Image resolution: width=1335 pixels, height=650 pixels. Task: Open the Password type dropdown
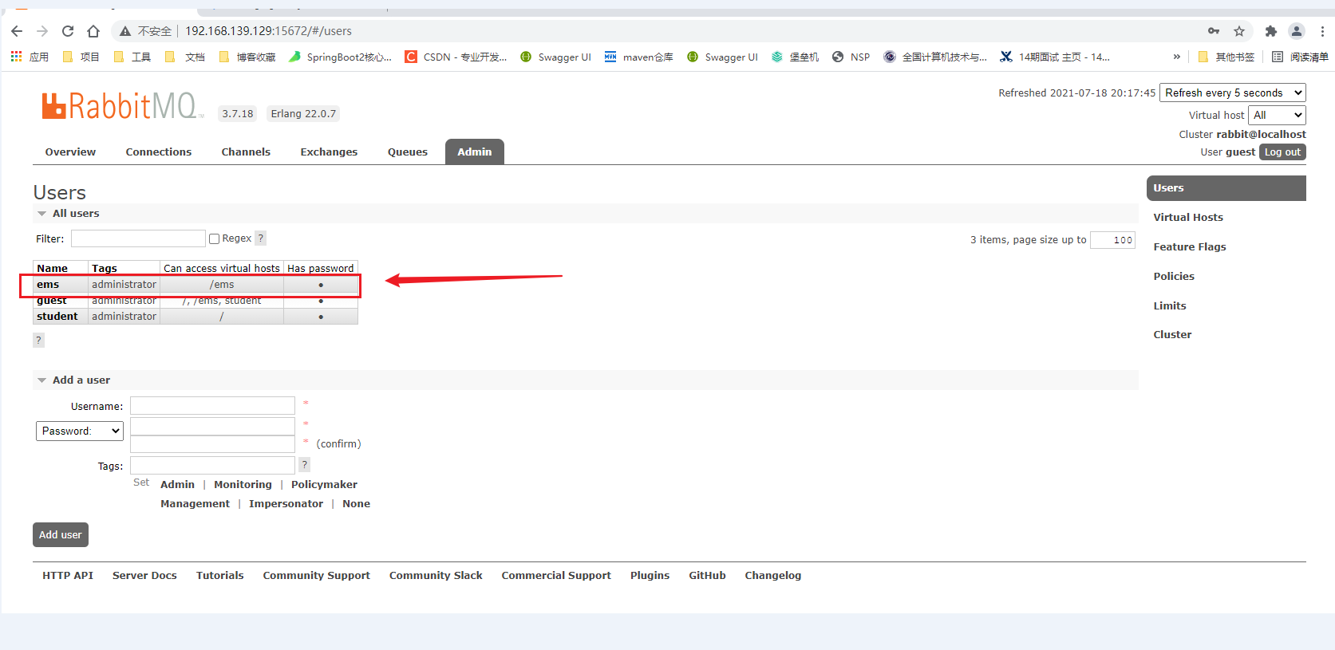click(80, 431)
